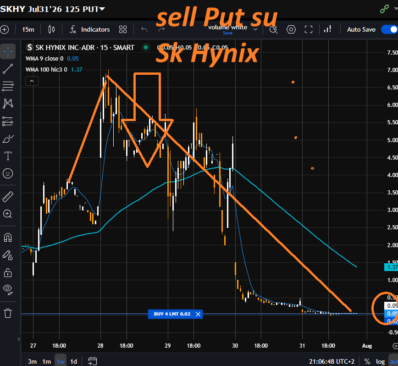Open the indicator templates grid icon
The height and width of the screenshot is (366, 398).
[x=123, y=30]
